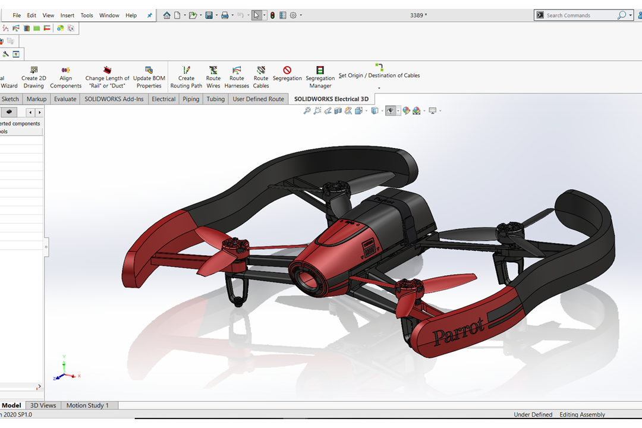
Task: Expand the Print dropdown arrow
Action: 232,15
